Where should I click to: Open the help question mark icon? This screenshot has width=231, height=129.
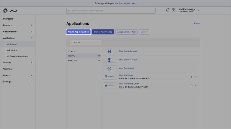point(168,10)
